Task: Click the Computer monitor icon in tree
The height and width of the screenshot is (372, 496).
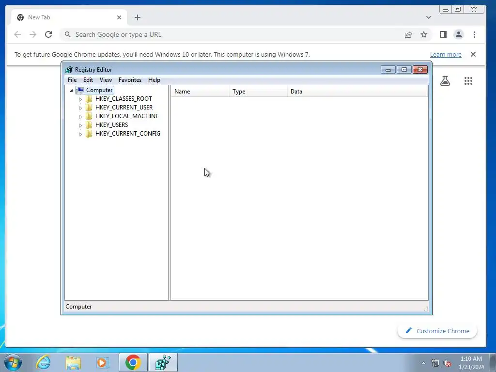Action: 80,90
